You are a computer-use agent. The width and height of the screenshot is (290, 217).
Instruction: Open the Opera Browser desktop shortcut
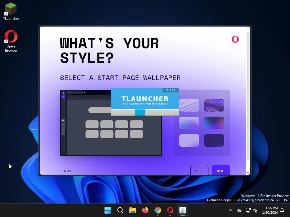click(11, 41)
